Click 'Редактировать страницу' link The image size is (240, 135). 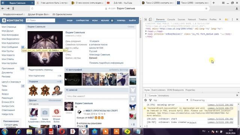pos(41,70)
